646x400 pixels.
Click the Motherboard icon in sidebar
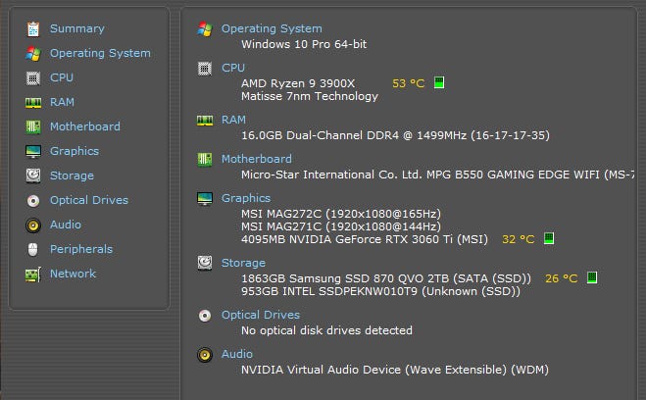coord(33,126)
